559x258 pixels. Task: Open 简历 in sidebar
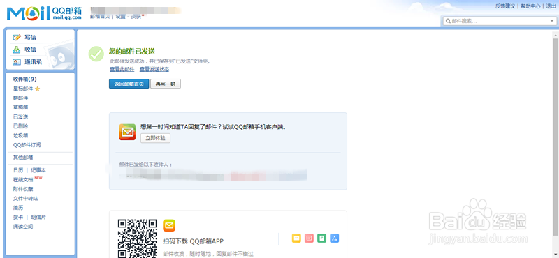18,208
